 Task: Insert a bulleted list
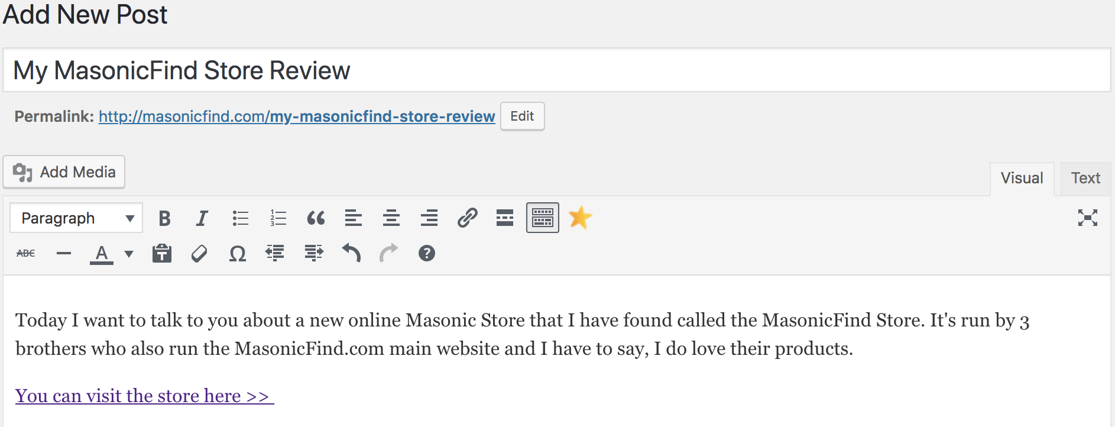coord(241,218)
